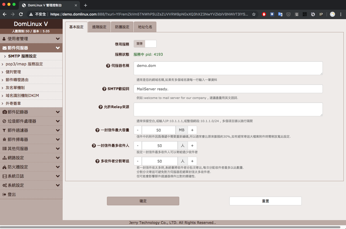This screenshot has height=229, width=346.
Task: Click the 其他伺服器 server icon
Action: [x=5, y=149]
